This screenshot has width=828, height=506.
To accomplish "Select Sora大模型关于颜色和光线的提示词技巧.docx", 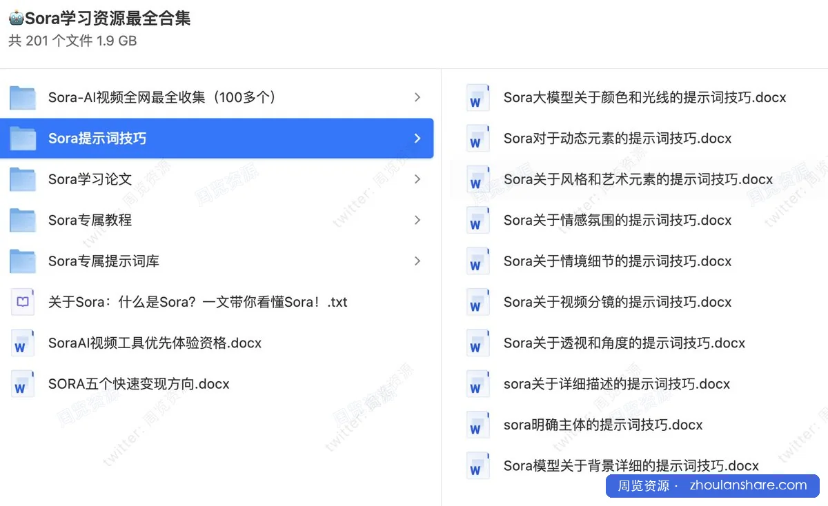I will click(645, 98).
